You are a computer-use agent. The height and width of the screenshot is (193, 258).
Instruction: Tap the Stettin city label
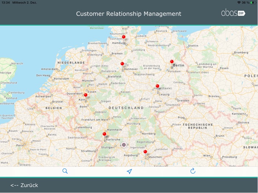point(193,46)
